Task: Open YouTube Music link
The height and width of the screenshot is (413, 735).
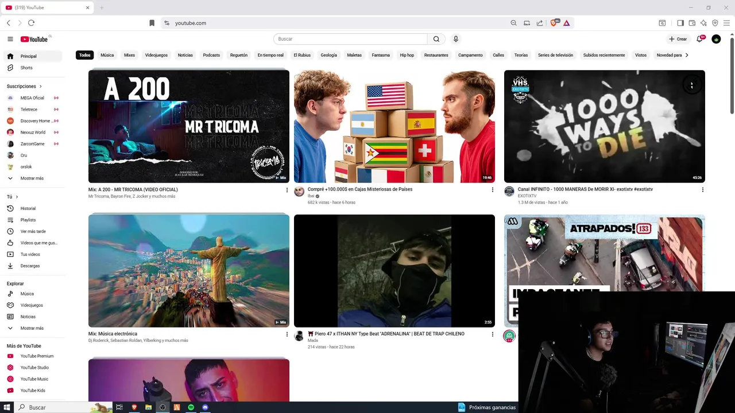Action: click(x=32, y=379)
